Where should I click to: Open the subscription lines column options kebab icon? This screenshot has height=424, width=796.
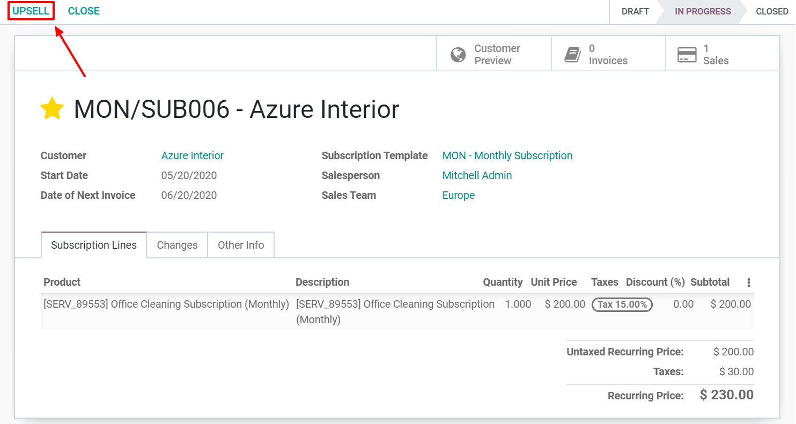tap(749, 282)
